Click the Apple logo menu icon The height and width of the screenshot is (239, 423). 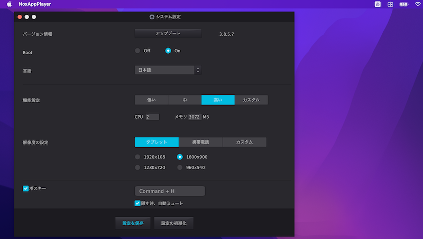[9, 4]
